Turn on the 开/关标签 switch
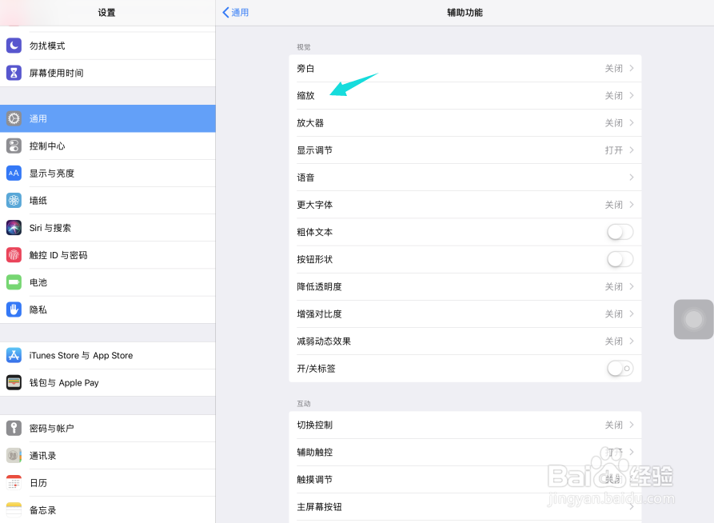The width and height of the screenshot is (714, 523). click(x=619, y=368)
